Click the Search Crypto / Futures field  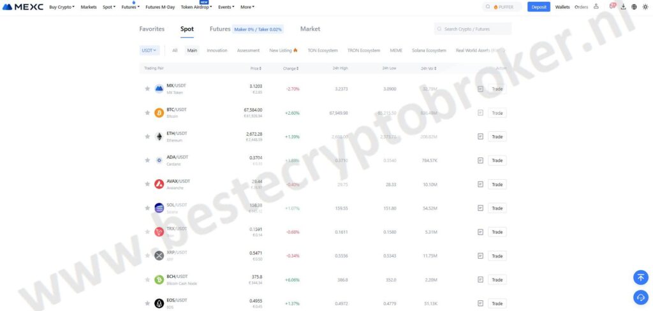tap(473, 29)
